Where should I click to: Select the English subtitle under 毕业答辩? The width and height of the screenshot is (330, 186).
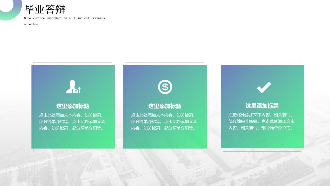[64, 21]
